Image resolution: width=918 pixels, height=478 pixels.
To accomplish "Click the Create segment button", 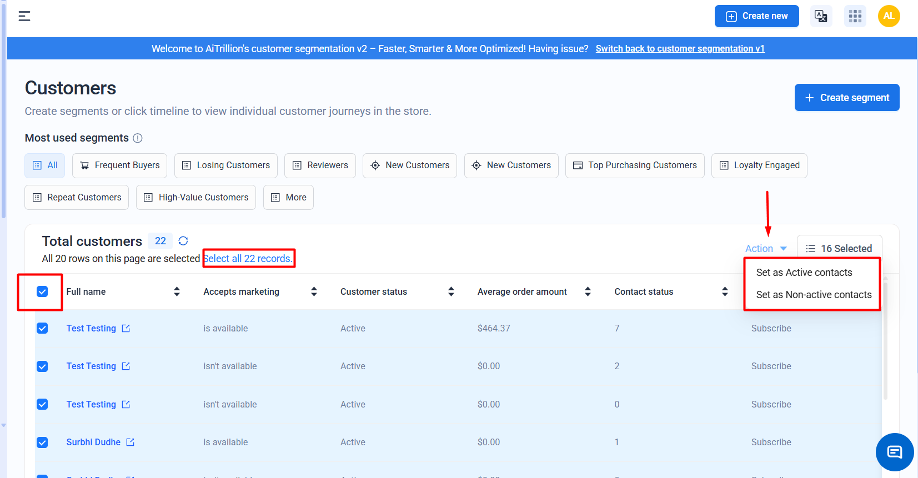I will pyautogui.click(x=846, y=98).
